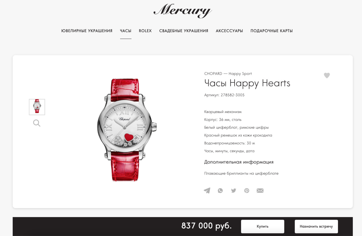The image size is (362, 236).
Task: Share the watch via WhatsApp icon
Action: (220, 190)
